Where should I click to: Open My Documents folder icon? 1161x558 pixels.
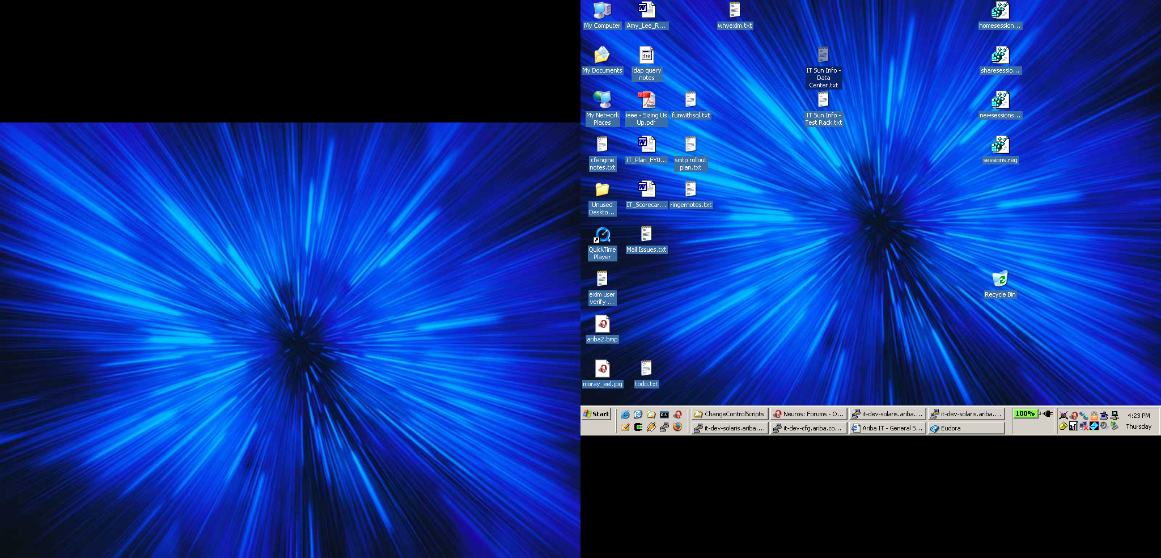[602, 61]
